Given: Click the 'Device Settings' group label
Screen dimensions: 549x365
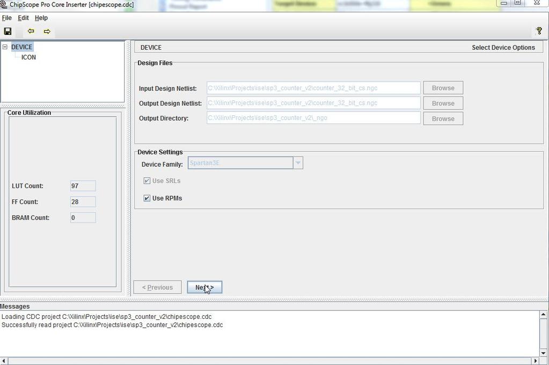Looking at the screenshot, I should [x=160, y=152].
